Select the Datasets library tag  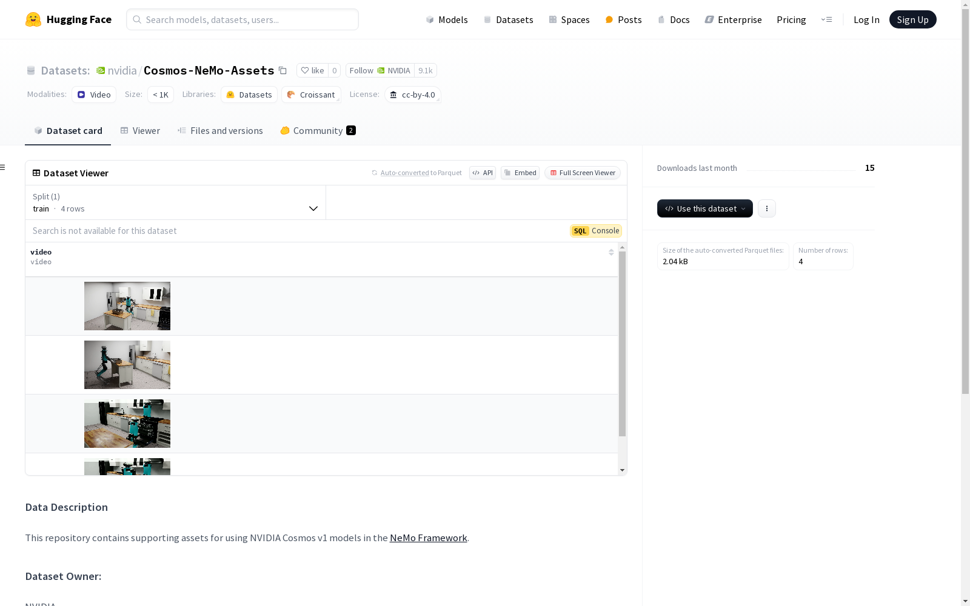click(249, 95)
